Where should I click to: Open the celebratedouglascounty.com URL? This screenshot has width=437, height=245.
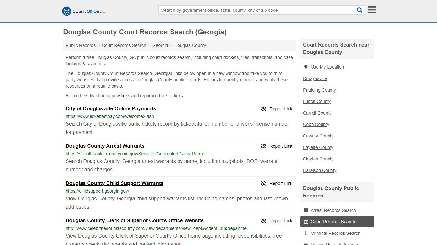coord(158,228)
